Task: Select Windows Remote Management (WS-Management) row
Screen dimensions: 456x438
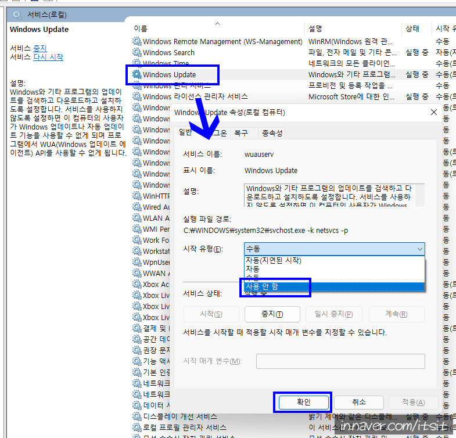Action: [294, 41]
